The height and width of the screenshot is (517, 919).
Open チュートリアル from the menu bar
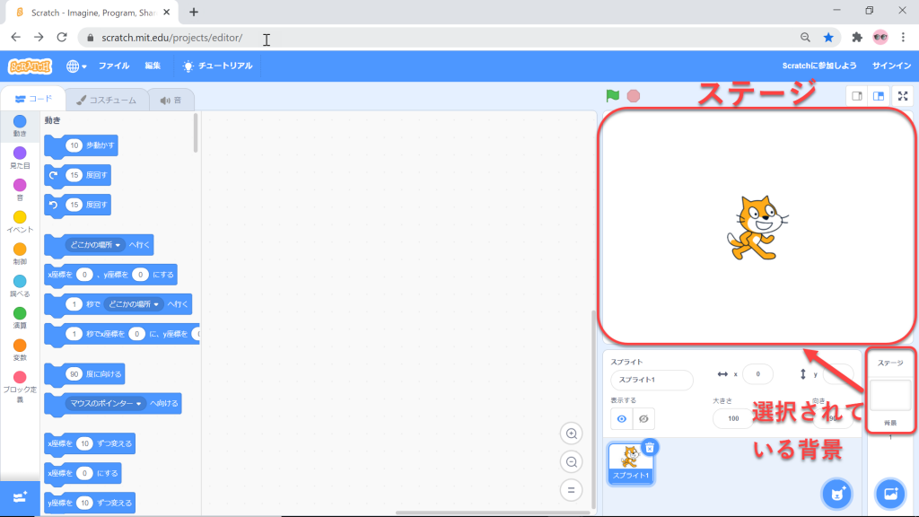(x=217, y=66)
